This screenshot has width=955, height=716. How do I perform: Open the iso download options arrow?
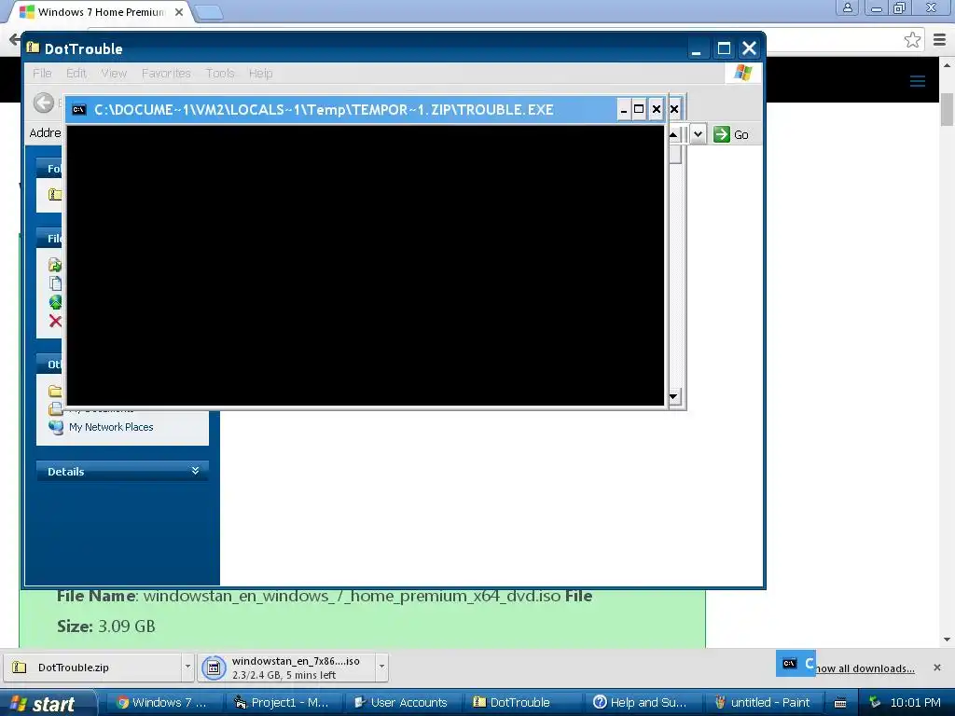381,667
